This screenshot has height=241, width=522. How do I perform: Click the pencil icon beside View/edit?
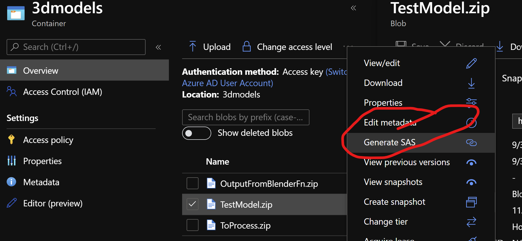coord(471,63)
